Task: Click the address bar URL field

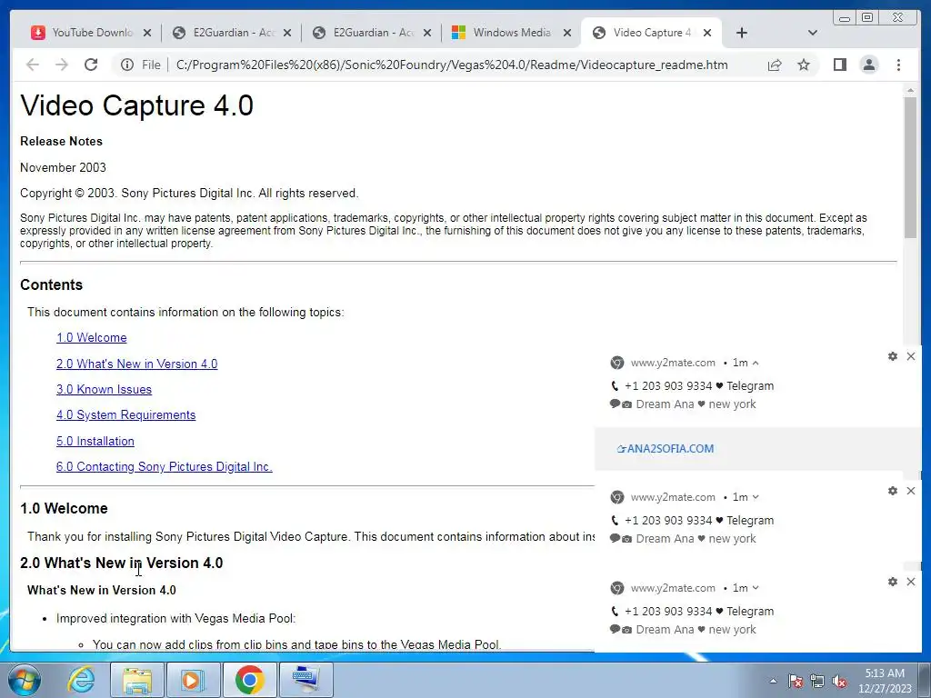Action: pos(452,65)
